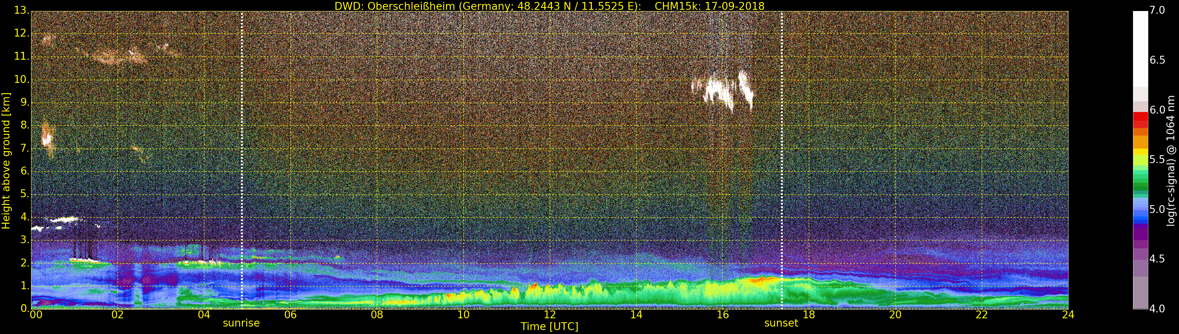
Task: Click the red band on the colorbar near 6.0
Action: pos(1140,119)
